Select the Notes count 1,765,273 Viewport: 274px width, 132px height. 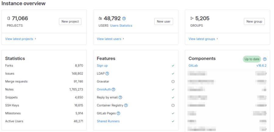[x=76, y=89]
